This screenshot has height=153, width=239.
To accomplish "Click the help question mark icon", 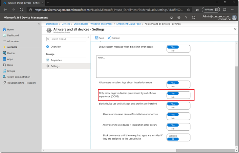I will coord(186,17).
